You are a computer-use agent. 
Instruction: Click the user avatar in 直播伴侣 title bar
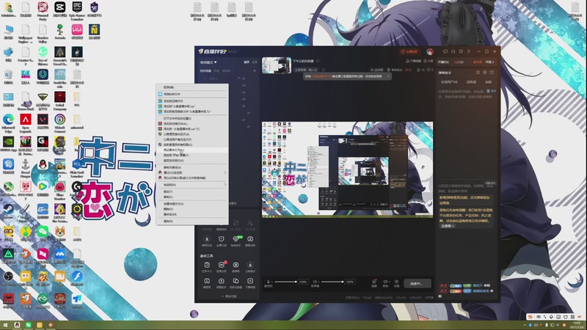[x=430, y=51]
